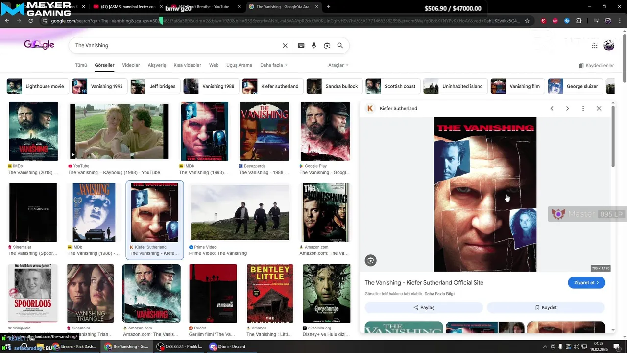Image resolution: width=627 pixels, height=353 pixels.
Task: Click the Kaydet save button
Action: (x=546, y=307)
